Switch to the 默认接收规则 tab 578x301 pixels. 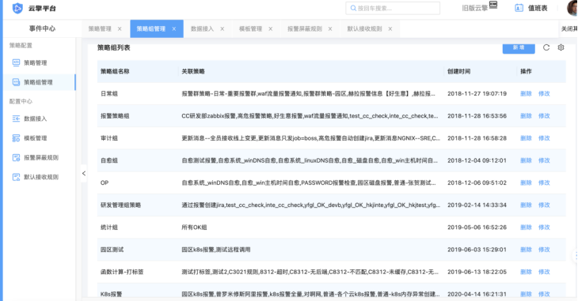point(364,28)
